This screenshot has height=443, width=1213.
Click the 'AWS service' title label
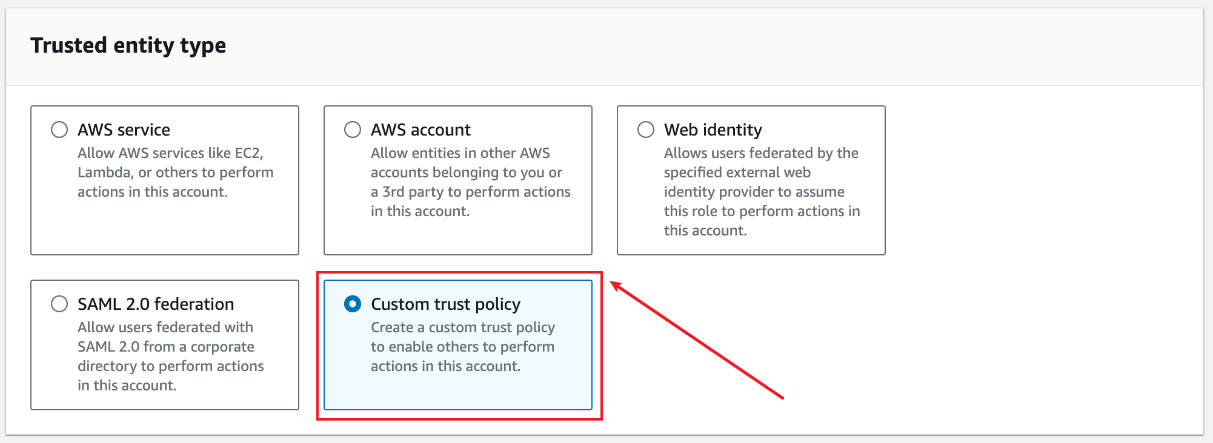click(x=124, y=130)
